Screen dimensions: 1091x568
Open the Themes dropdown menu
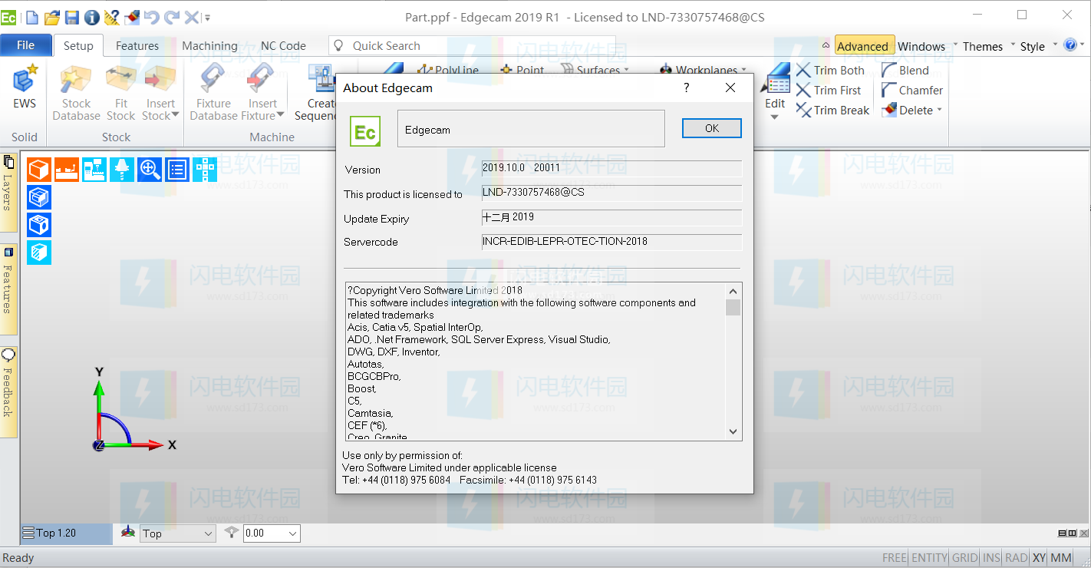click(x=988, y=46)
